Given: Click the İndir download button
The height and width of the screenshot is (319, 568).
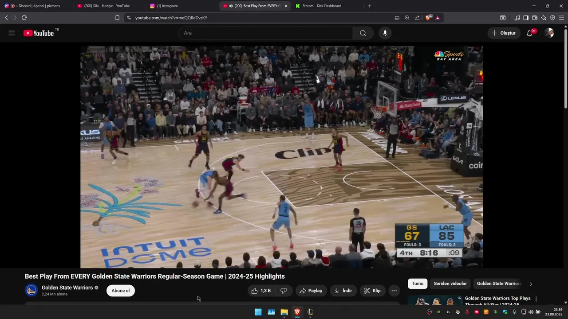Looking at the screenshot, I should click(343, 291).
